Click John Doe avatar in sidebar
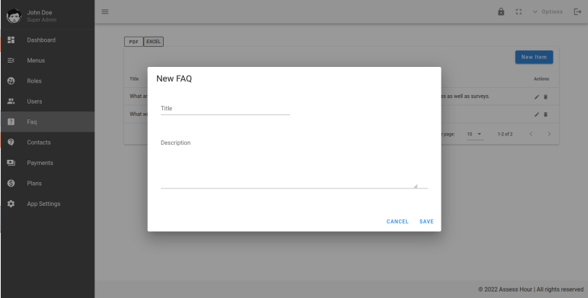The height and width of the screenshot is (298, 588). point(12,12)
